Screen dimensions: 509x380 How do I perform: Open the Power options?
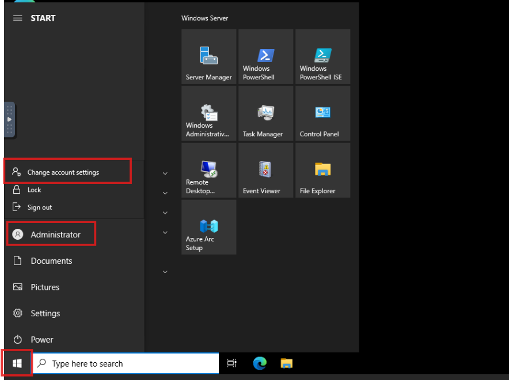pyautogui.click(x=74, y=340)
